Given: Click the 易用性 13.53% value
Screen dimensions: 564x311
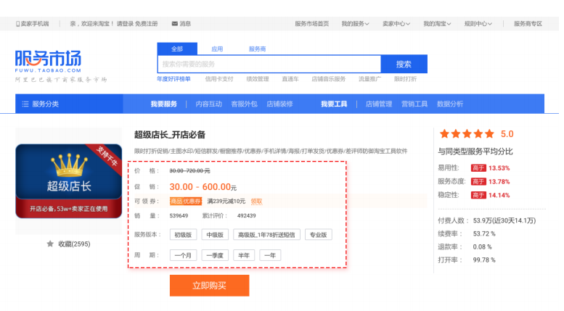Looking at the screenshot, I should click(499, 168).
